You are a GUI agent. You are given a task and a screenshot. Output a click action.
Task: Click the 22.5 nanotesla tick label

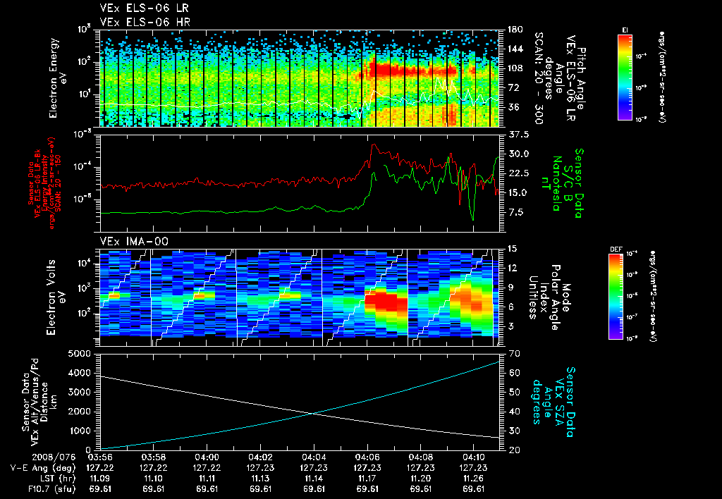518,173
